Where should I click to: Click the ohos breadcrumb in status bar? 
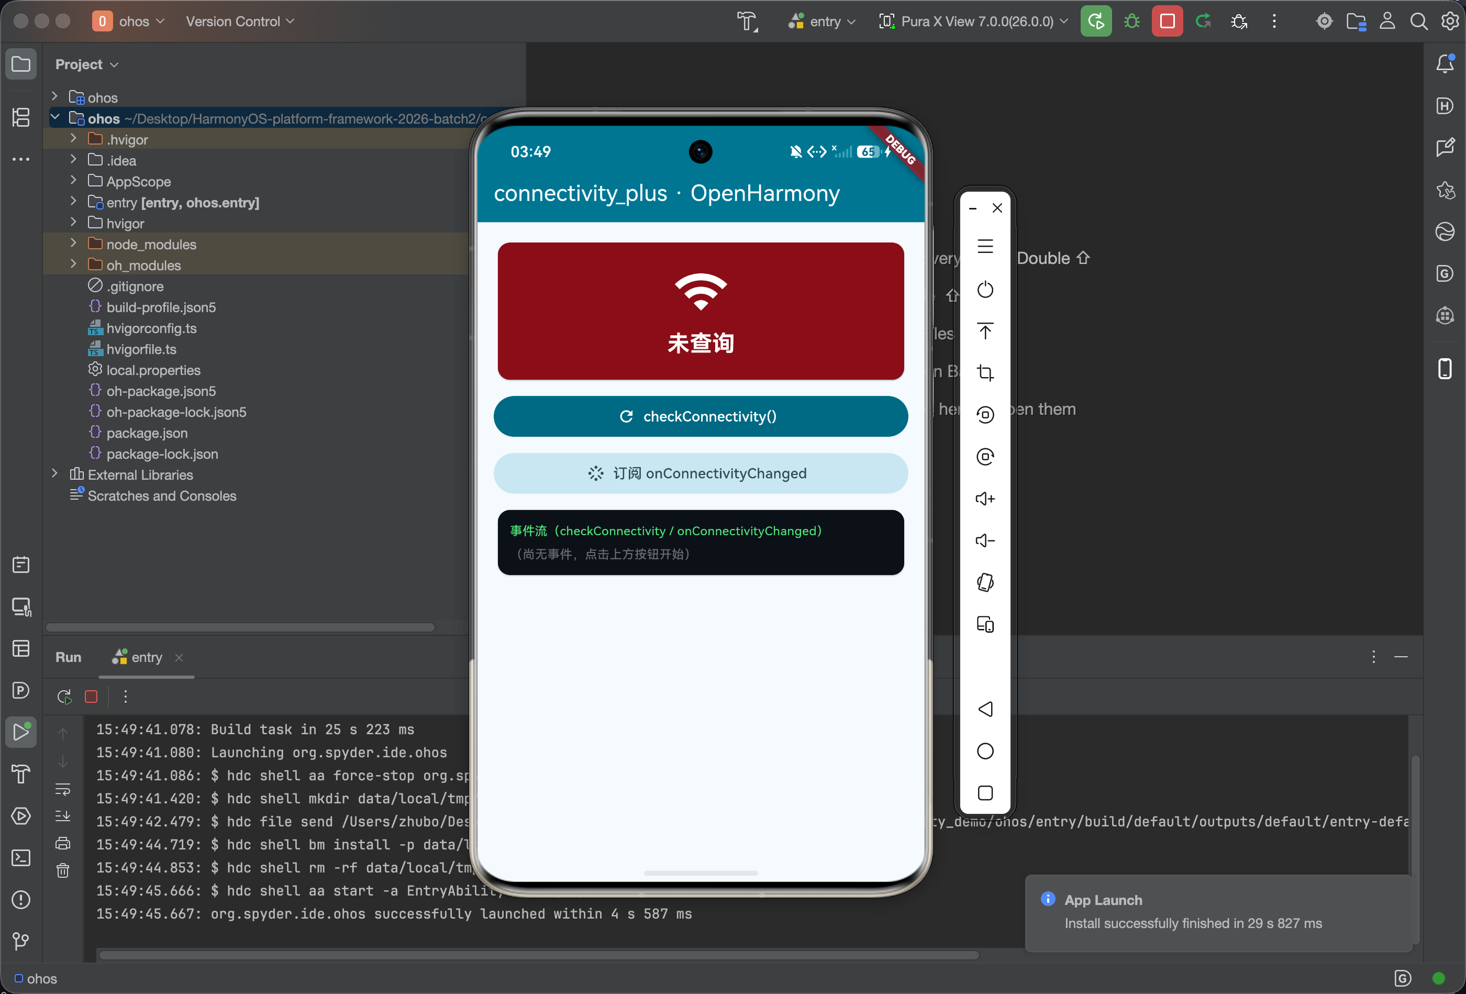point(36,979)
